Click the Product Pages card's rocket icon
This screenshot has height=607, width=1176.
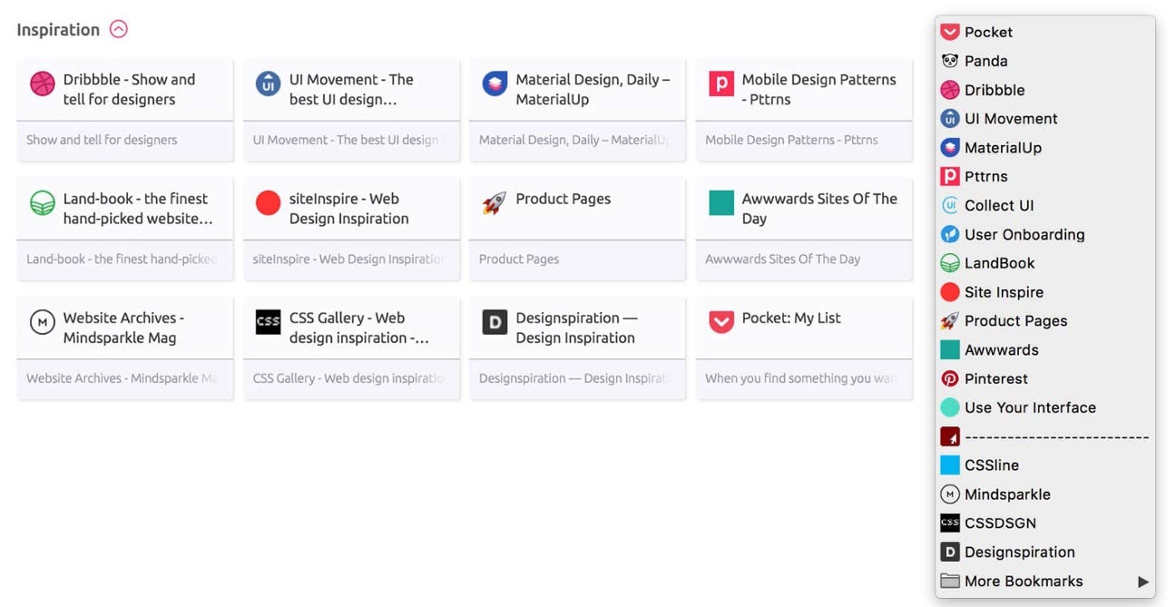click(495, 203)
